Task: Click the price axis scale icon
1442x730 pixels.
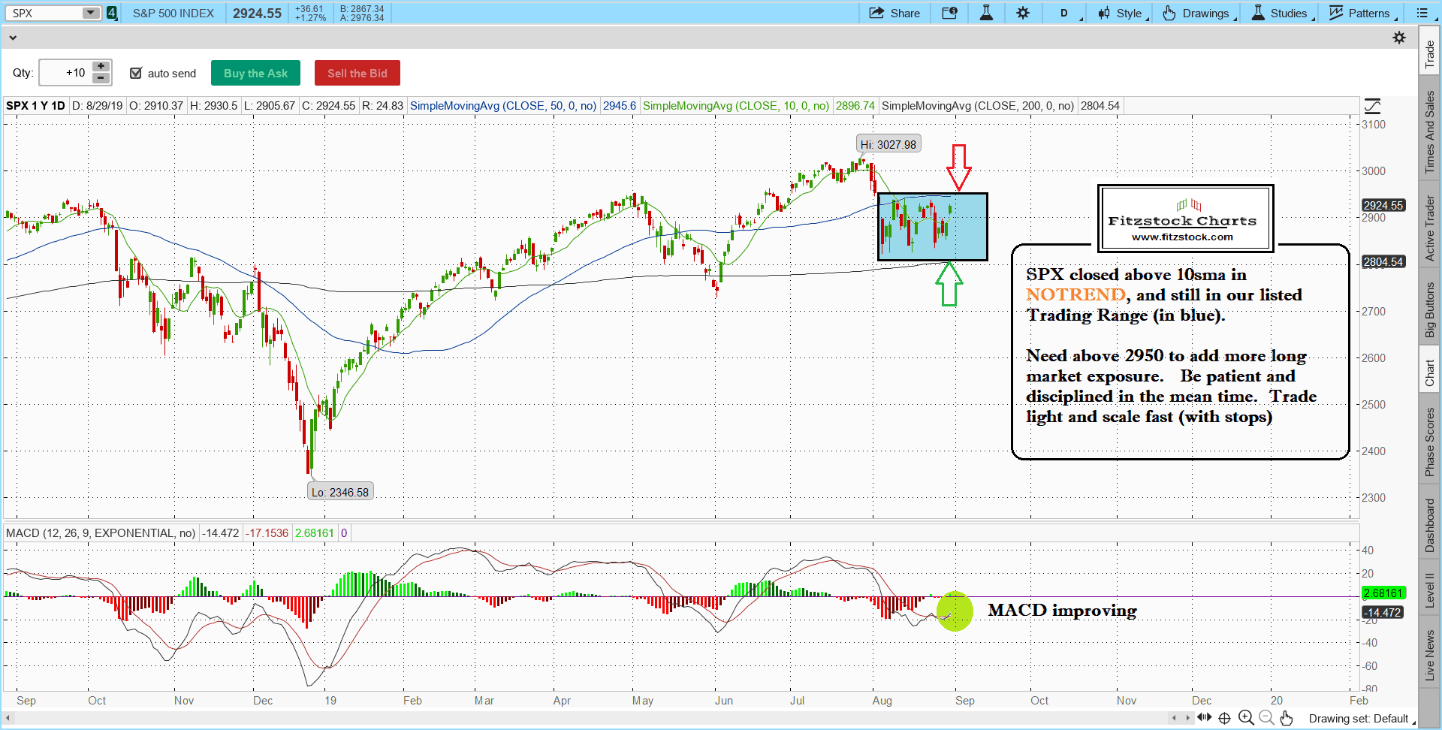Action: 1372,106
